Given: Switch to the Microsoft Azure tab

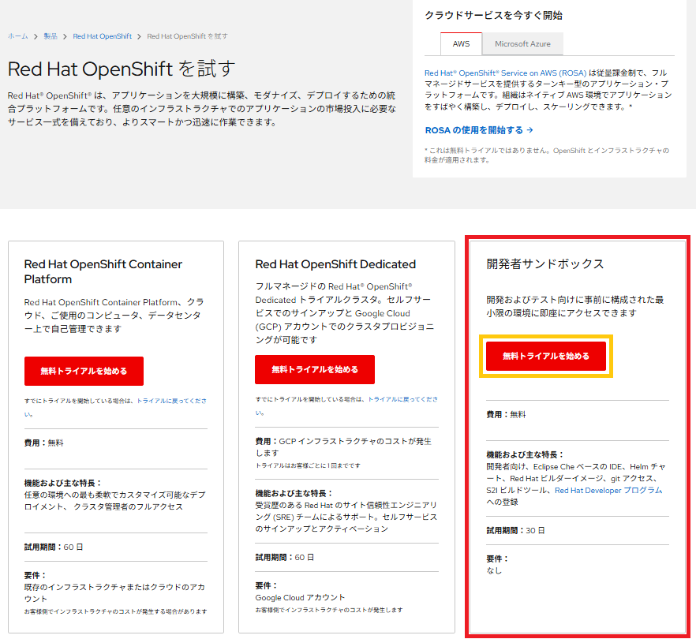Looking at the screenshot, I should (x=522, y=43).
